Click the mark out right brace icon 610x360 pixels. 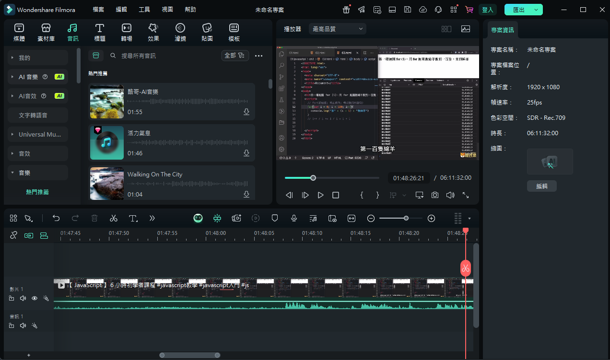[377, 195]
